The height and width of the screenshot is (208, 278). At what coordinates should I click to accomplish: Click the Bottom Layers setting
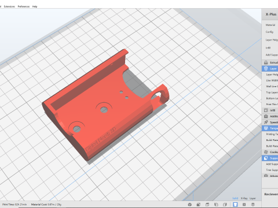[272, 98]
